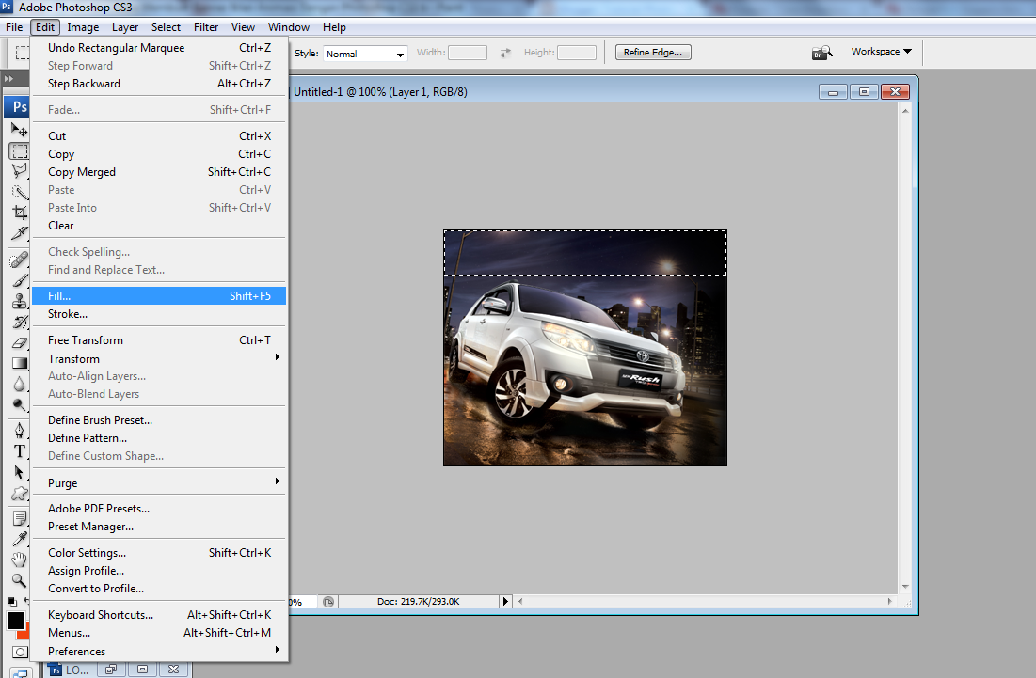Select the Notes tool
The width and height of the screenshot is (1036, 678).
coord(19,518)
